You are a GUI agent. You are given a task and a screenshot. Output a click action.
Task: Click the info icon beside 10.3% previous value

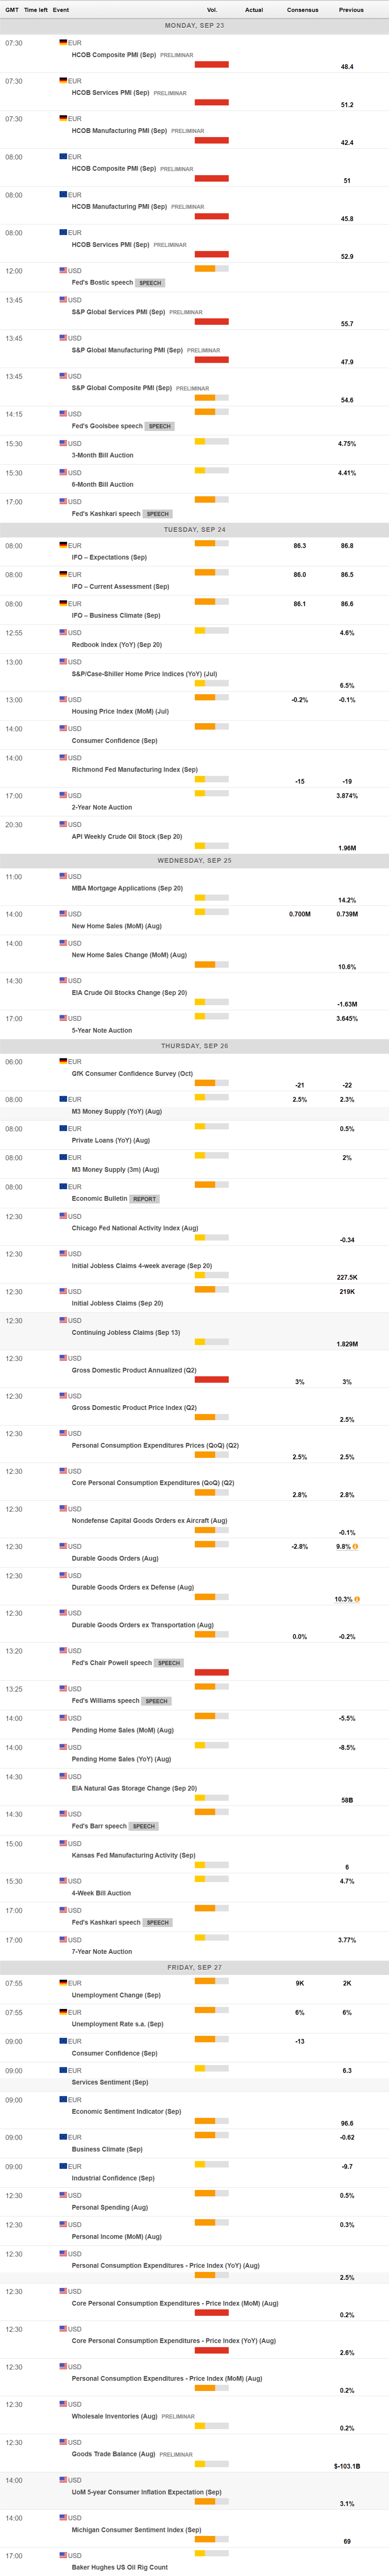click(x=357, y=1599)
